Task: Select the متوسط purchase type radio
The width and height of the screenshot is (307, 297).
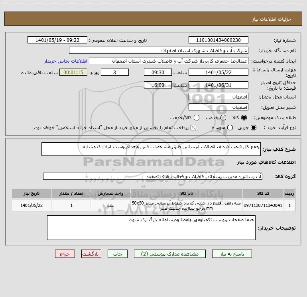Action: pyautogui.click(x=230, y=128)
